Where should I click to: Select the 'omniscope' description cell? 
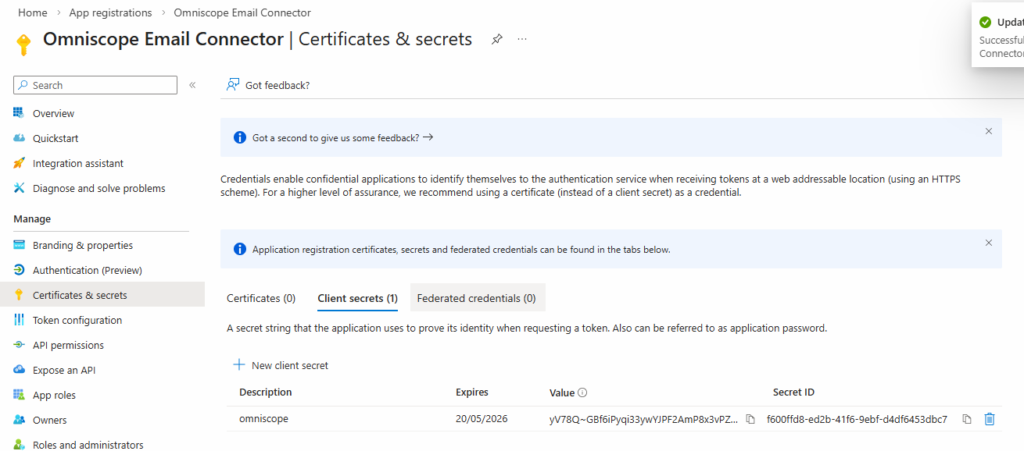point(263,419)
